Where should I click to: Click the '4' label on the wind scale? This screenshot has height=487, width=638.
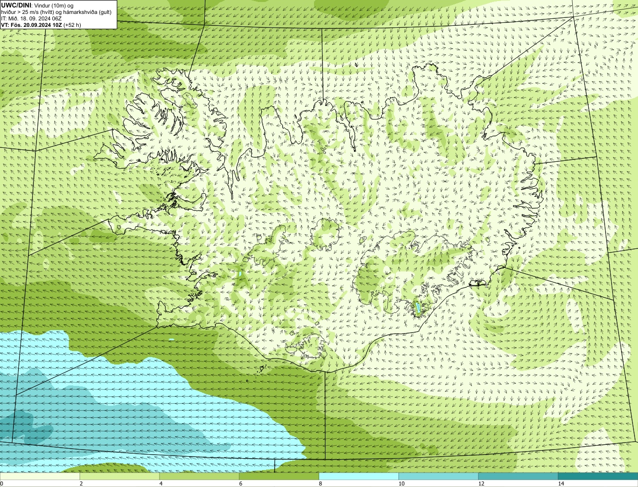pos(160,484)
